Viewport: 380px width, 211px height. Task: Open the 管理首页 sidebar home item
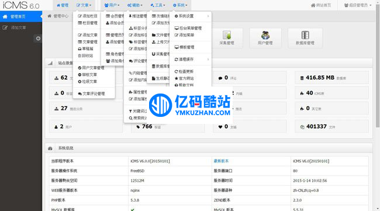21,16
